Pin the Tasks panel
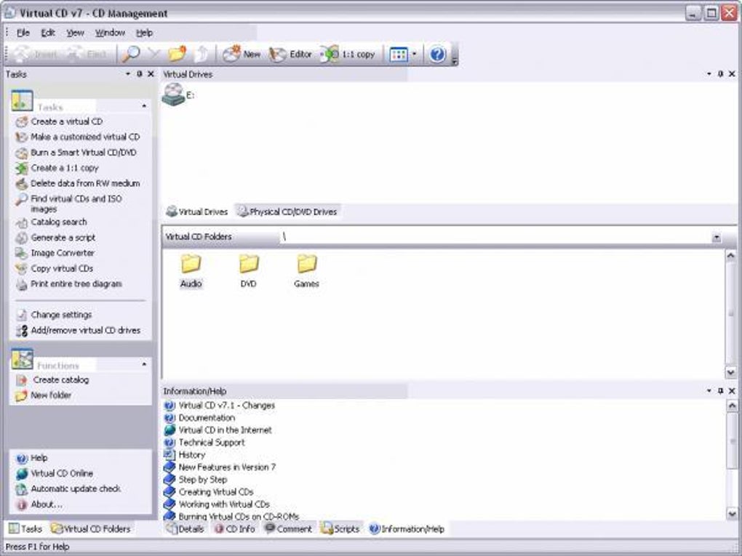 pyautogui.click(x=139, y=73)
